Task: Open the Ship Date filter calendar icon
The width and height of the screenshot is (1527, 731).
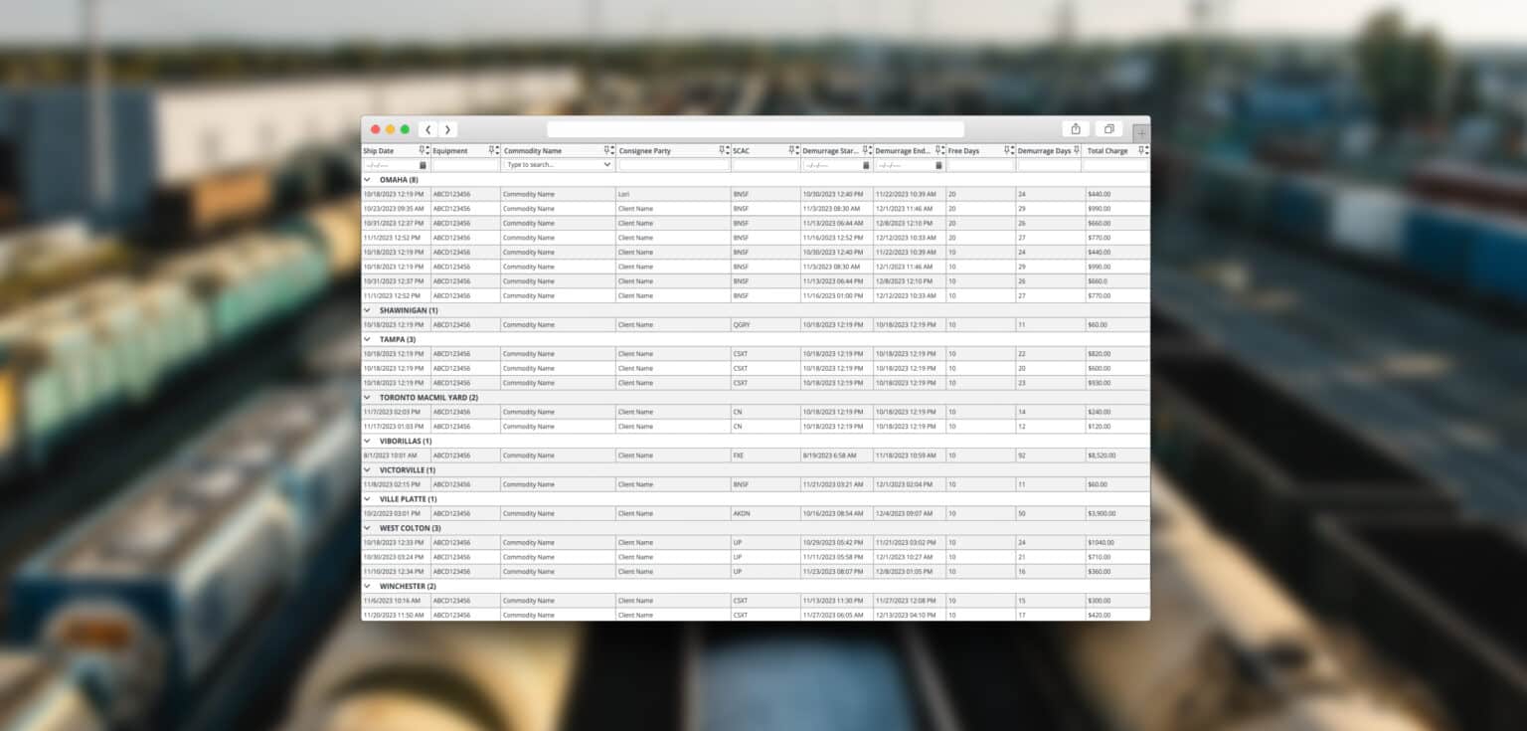Action: click(x=423, y=165)
